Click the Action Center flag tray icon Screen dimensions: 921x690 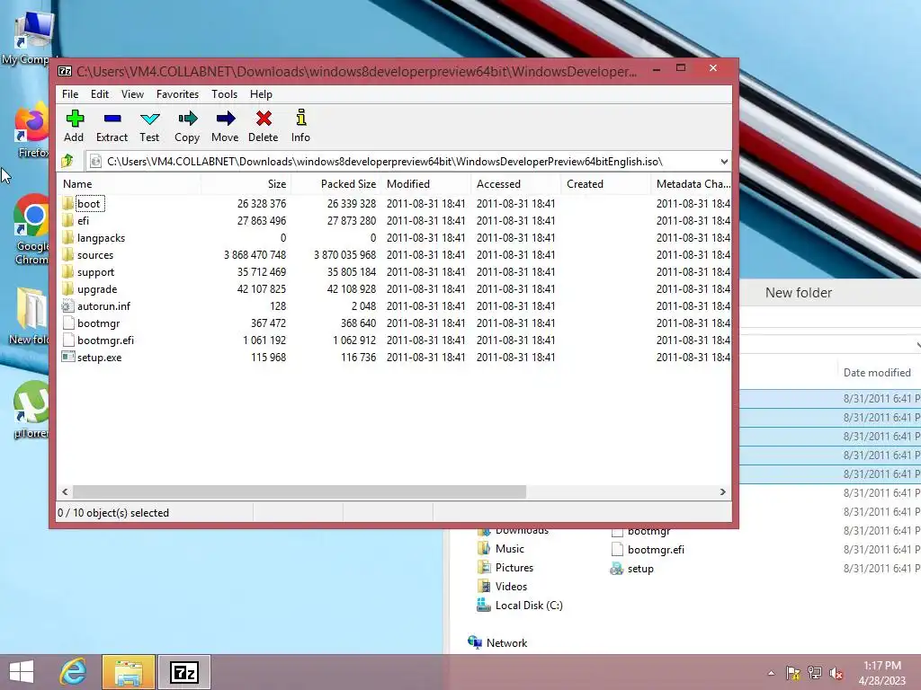pos(793,673)
